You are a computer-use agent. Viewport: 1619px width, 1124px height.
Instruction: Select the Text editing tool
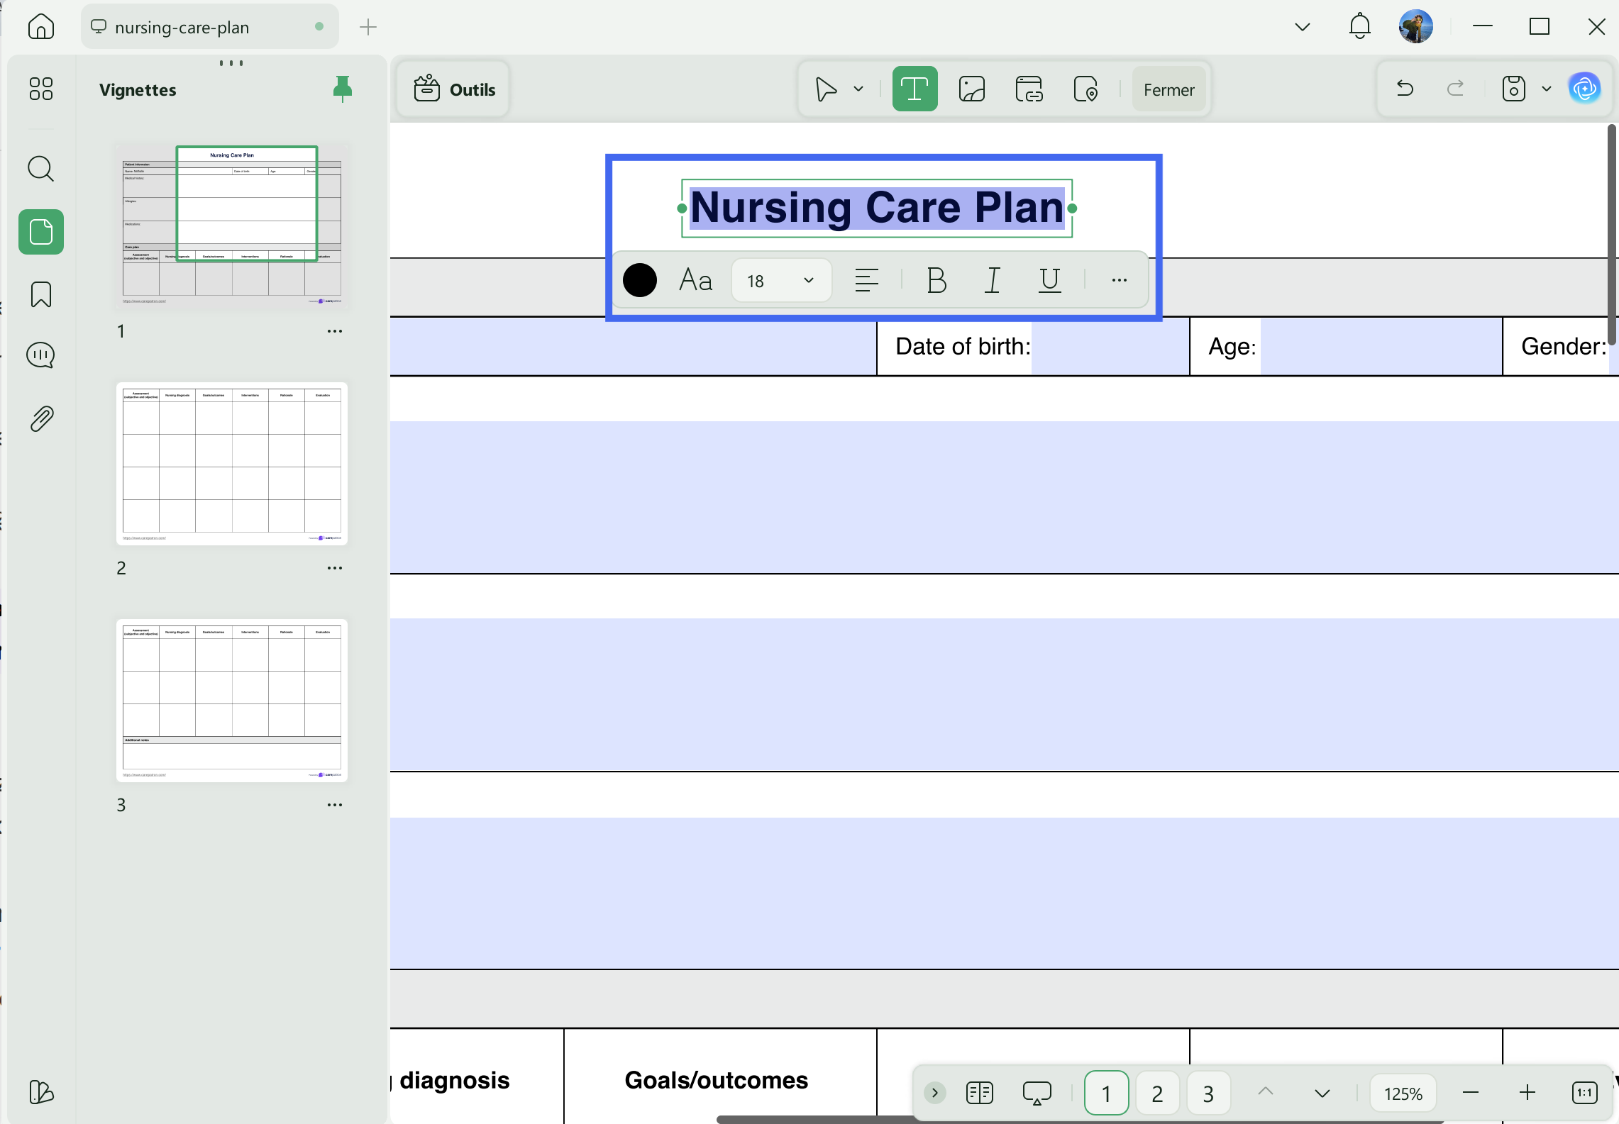tap(915, 89)
